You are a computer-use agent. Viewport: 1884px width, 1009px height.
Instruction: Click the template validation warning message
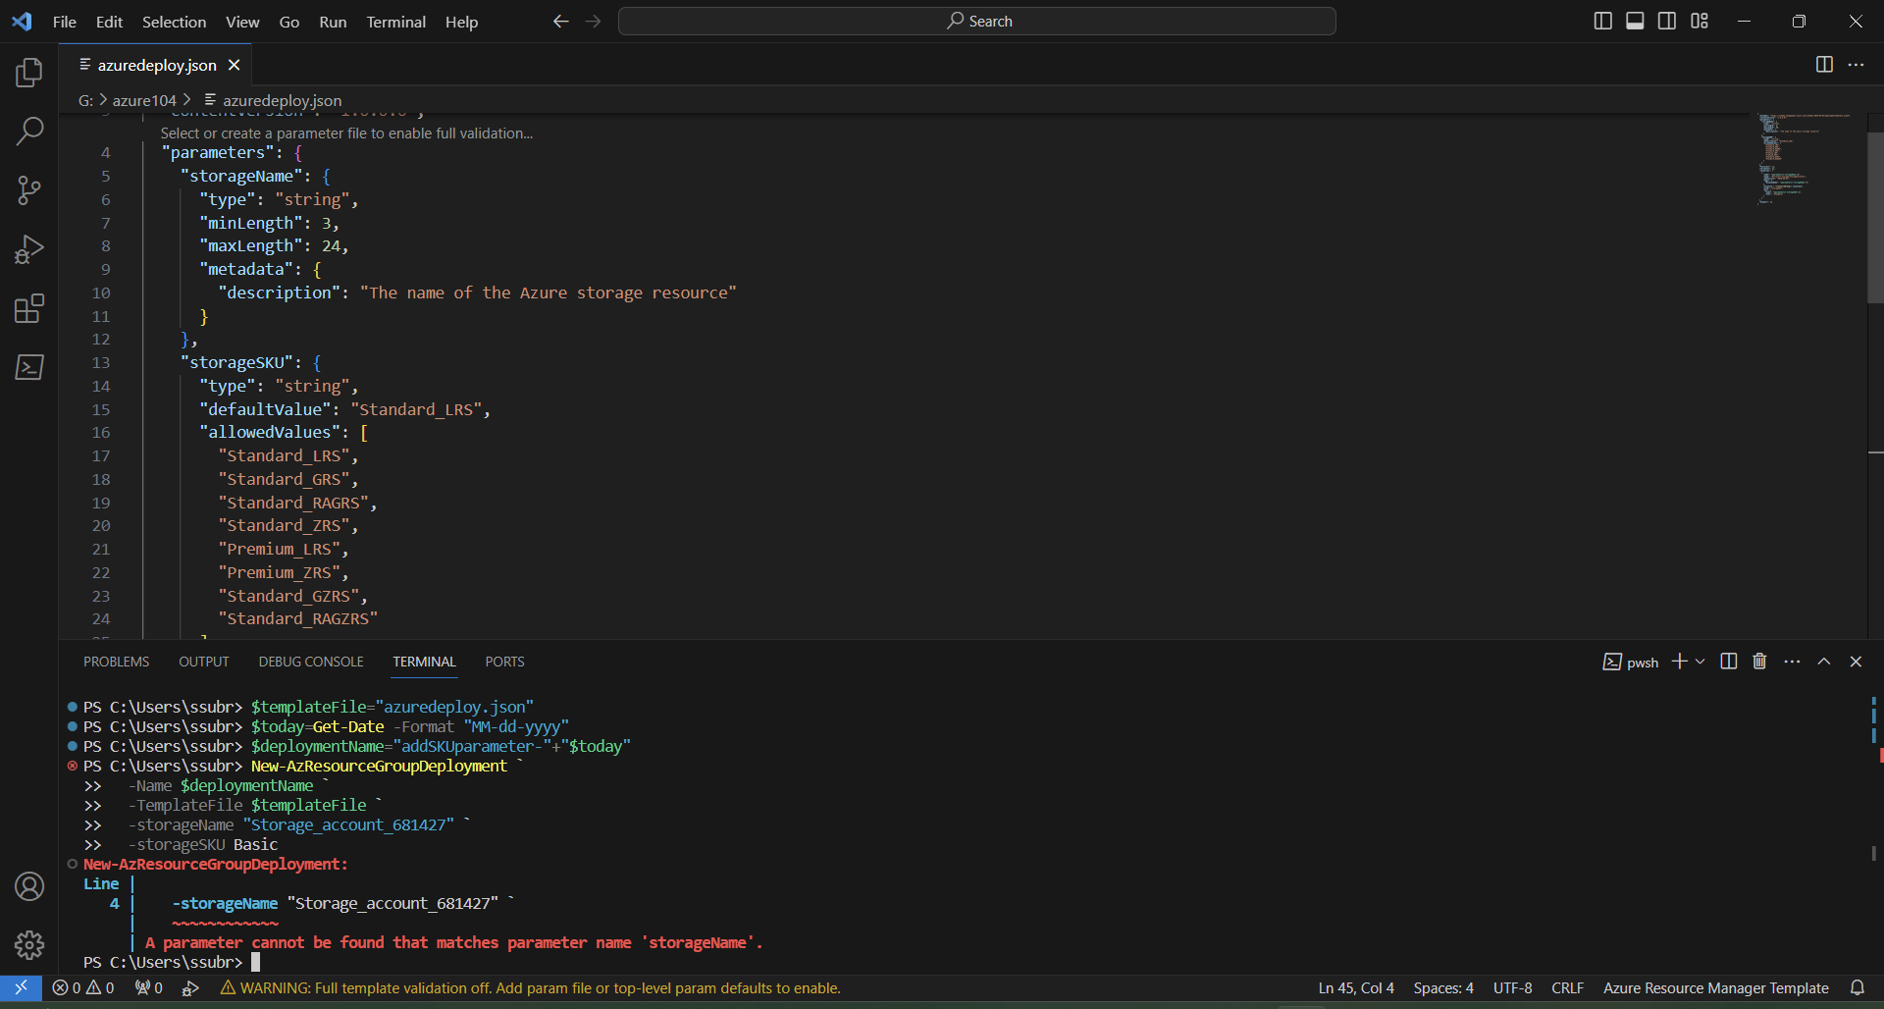point(530,987)
